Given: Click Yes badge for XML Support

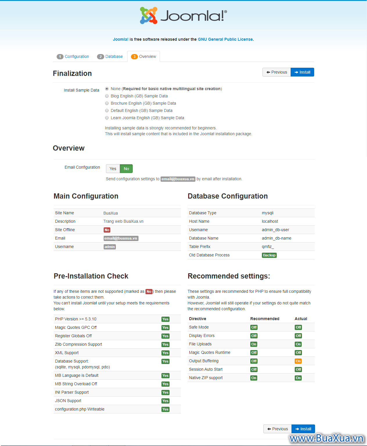Looking at the screenshot, I should (165, 353).
